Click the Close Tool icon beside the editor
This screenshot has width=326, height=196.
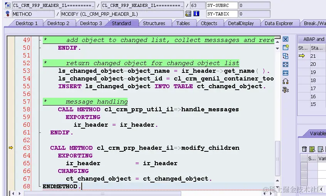pos(286,39)
